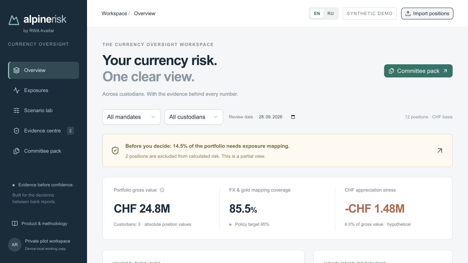Click the AR avatar circle
Screen dimensions: 468x263
click(x=15, y=245)
